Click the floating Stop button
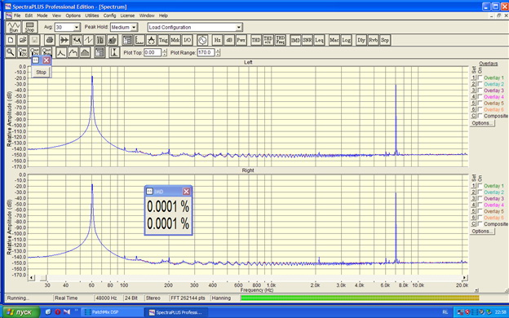 pos(41,72)
